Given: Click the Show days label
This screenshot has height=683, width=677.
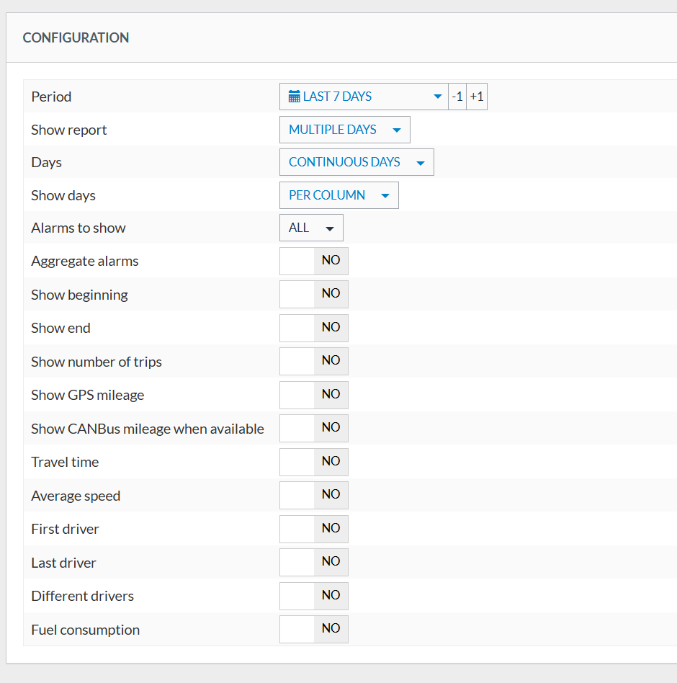Looking at the screenshot, I should pyautogui.click(x=63, y=195).
